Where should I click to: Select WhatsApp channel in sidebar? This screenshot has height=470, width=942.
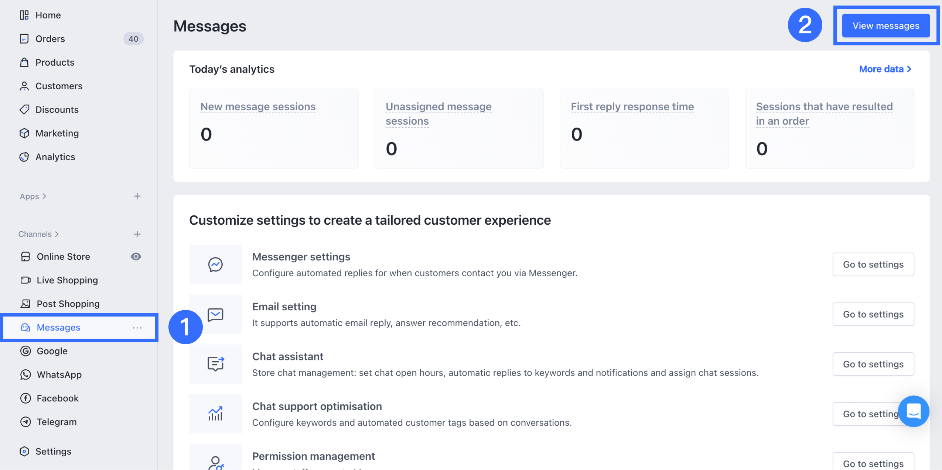59,375
